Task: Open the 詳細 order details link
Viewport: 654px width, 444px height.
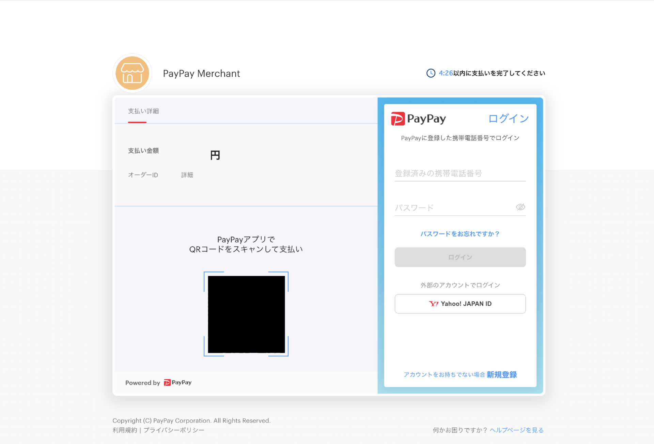Action: (187, 175)
